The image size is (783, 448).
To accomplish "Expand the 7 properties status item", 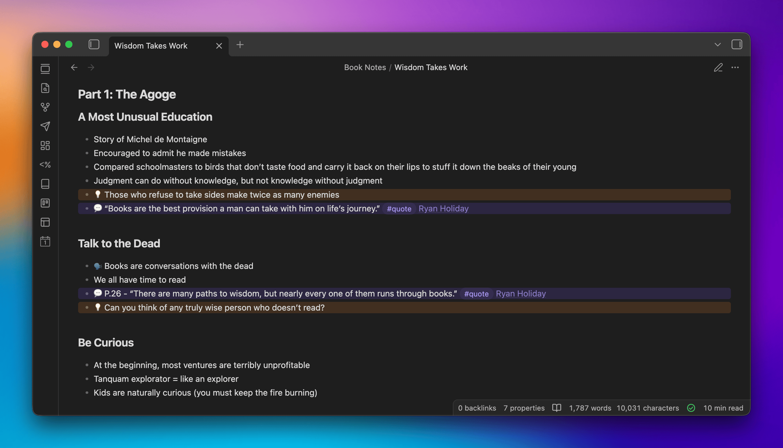I will [524, 408].
